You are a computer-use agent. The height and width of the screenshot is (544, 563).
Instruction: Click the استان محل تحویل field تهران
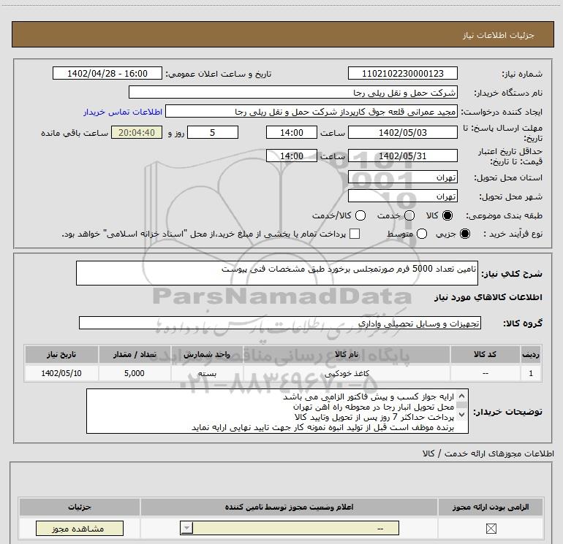[x=402, y=177]
